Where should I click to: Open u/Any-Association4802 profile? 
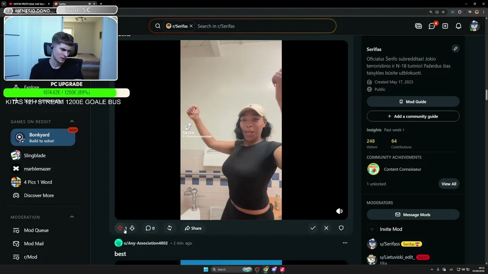point(146,243)
